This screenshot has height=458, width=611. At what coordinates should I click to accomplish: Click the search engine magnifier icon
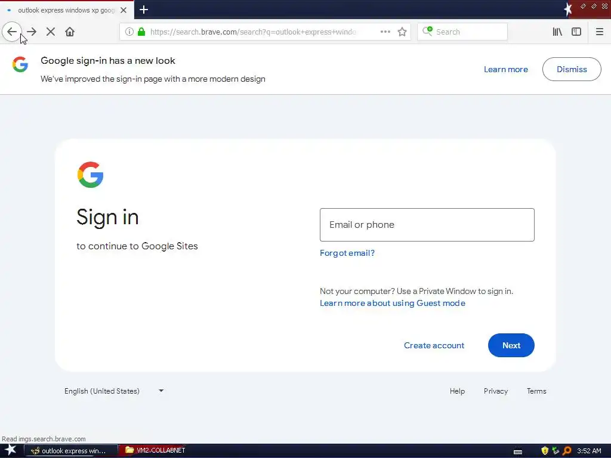tap(427, 31)
